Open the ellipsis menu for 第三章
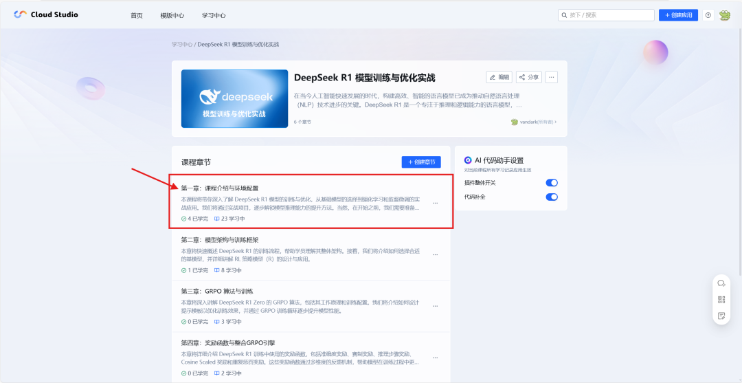The width and height of the screenshot is (742, 383). pos(435,306)
